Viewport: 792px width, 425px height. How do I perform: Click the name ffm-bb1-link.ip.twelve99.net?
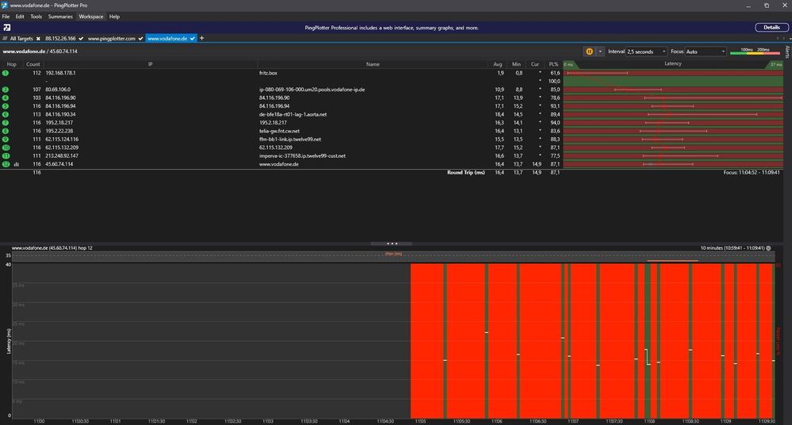click(290, 139)
